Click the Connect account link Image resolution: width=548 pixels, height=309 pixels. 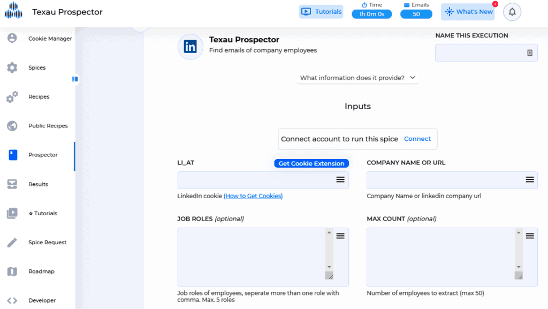[417, 139]
